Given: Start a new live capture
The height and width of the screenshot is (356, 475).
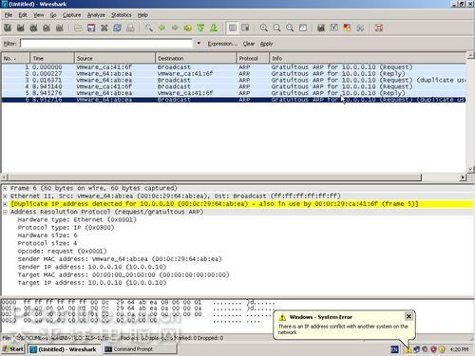Looking at the screenshot, I should coord(33,28).
